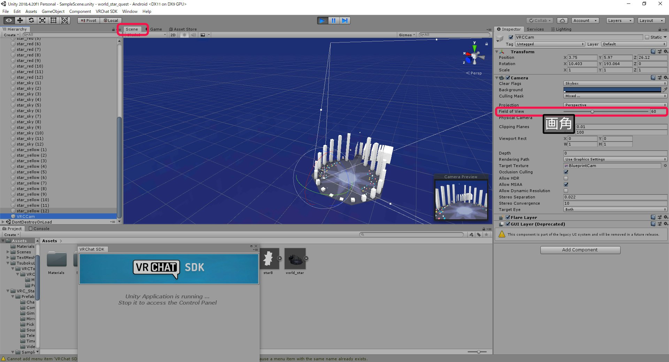669x362 pixels.
Task: Open the GameObject menu
Action: pyautogui.click(x=53, y=11)
